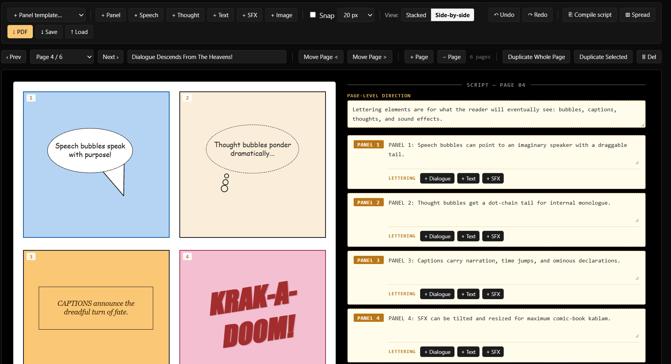Redo the last undone action

point(537,15)
